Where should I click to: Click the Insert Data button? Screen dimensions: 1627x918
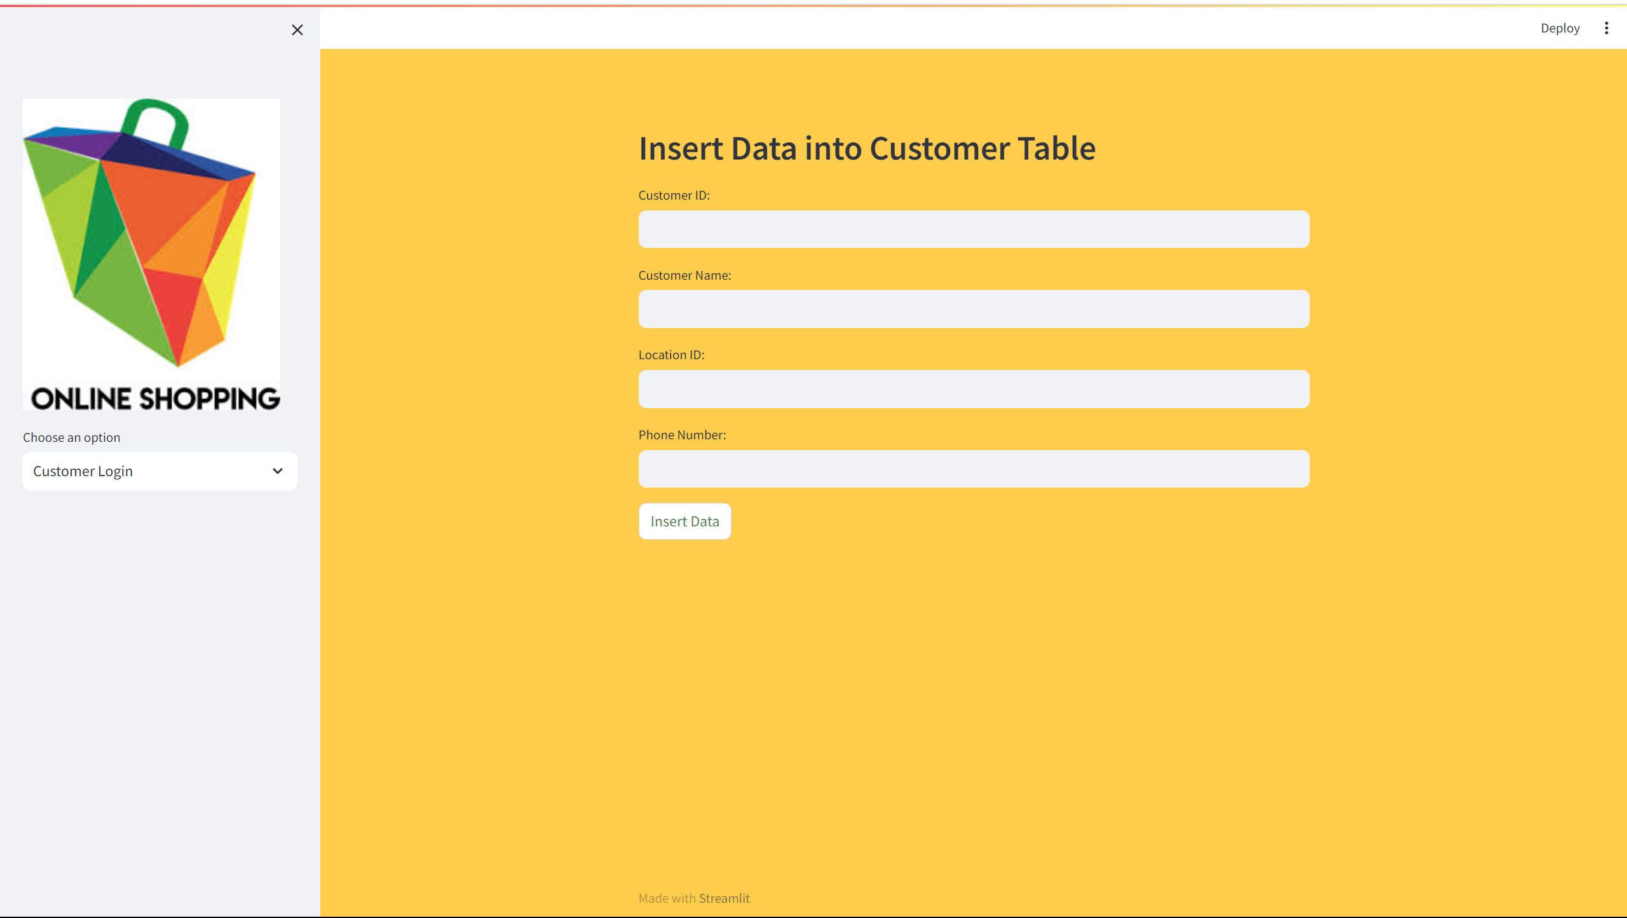[x=684, y=521]
